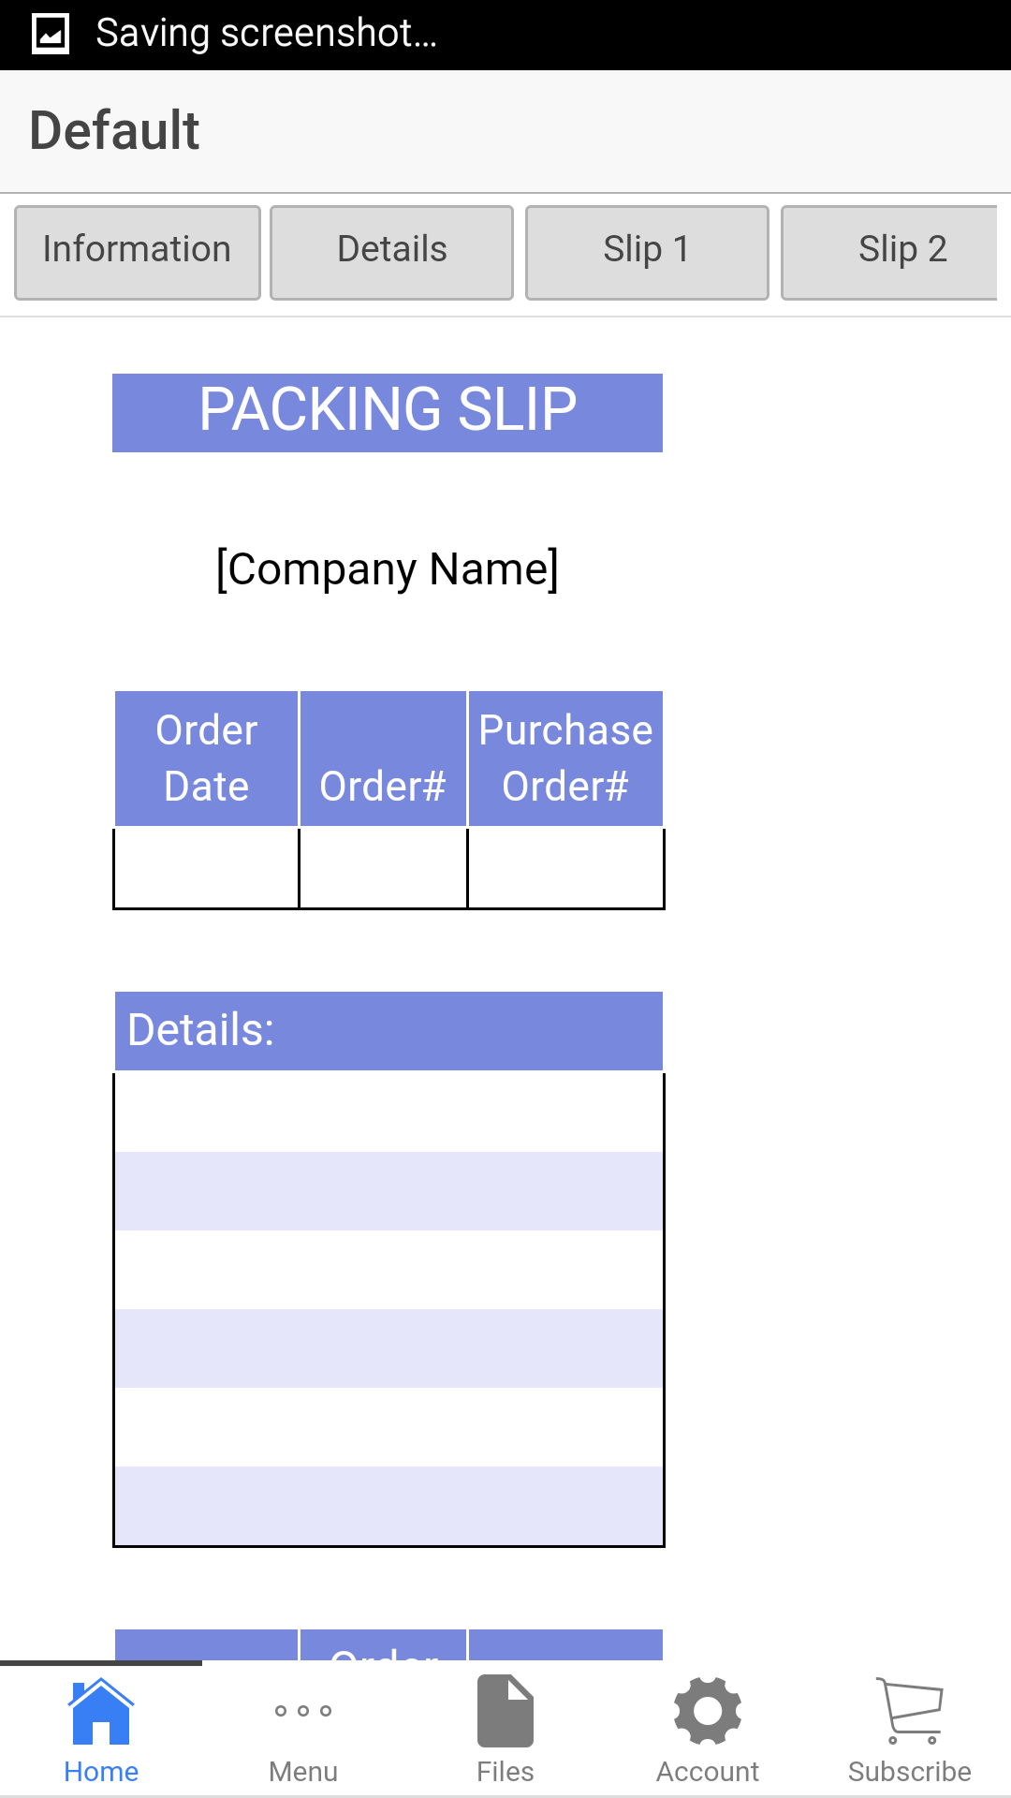Switch to the Information tab
This screenshot has width=1011, height=1798.
137,250
